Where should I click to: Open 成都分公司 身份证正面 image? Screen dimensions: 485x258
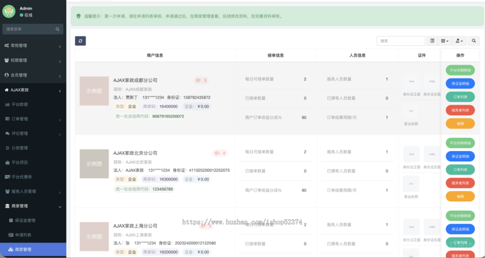click(411, 81)
